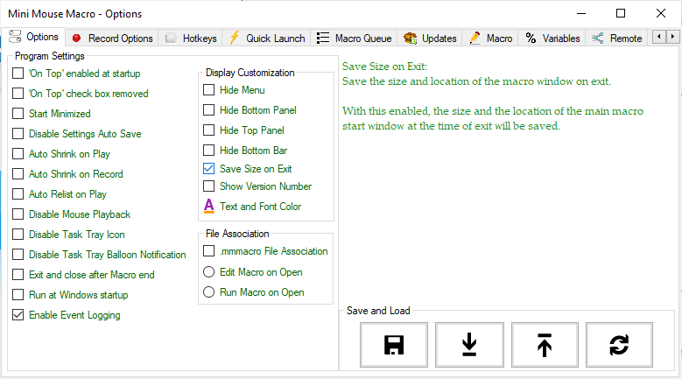682x379 pixels.
Task: Check Hide Bottom Bar
Action: pos(208,150)
